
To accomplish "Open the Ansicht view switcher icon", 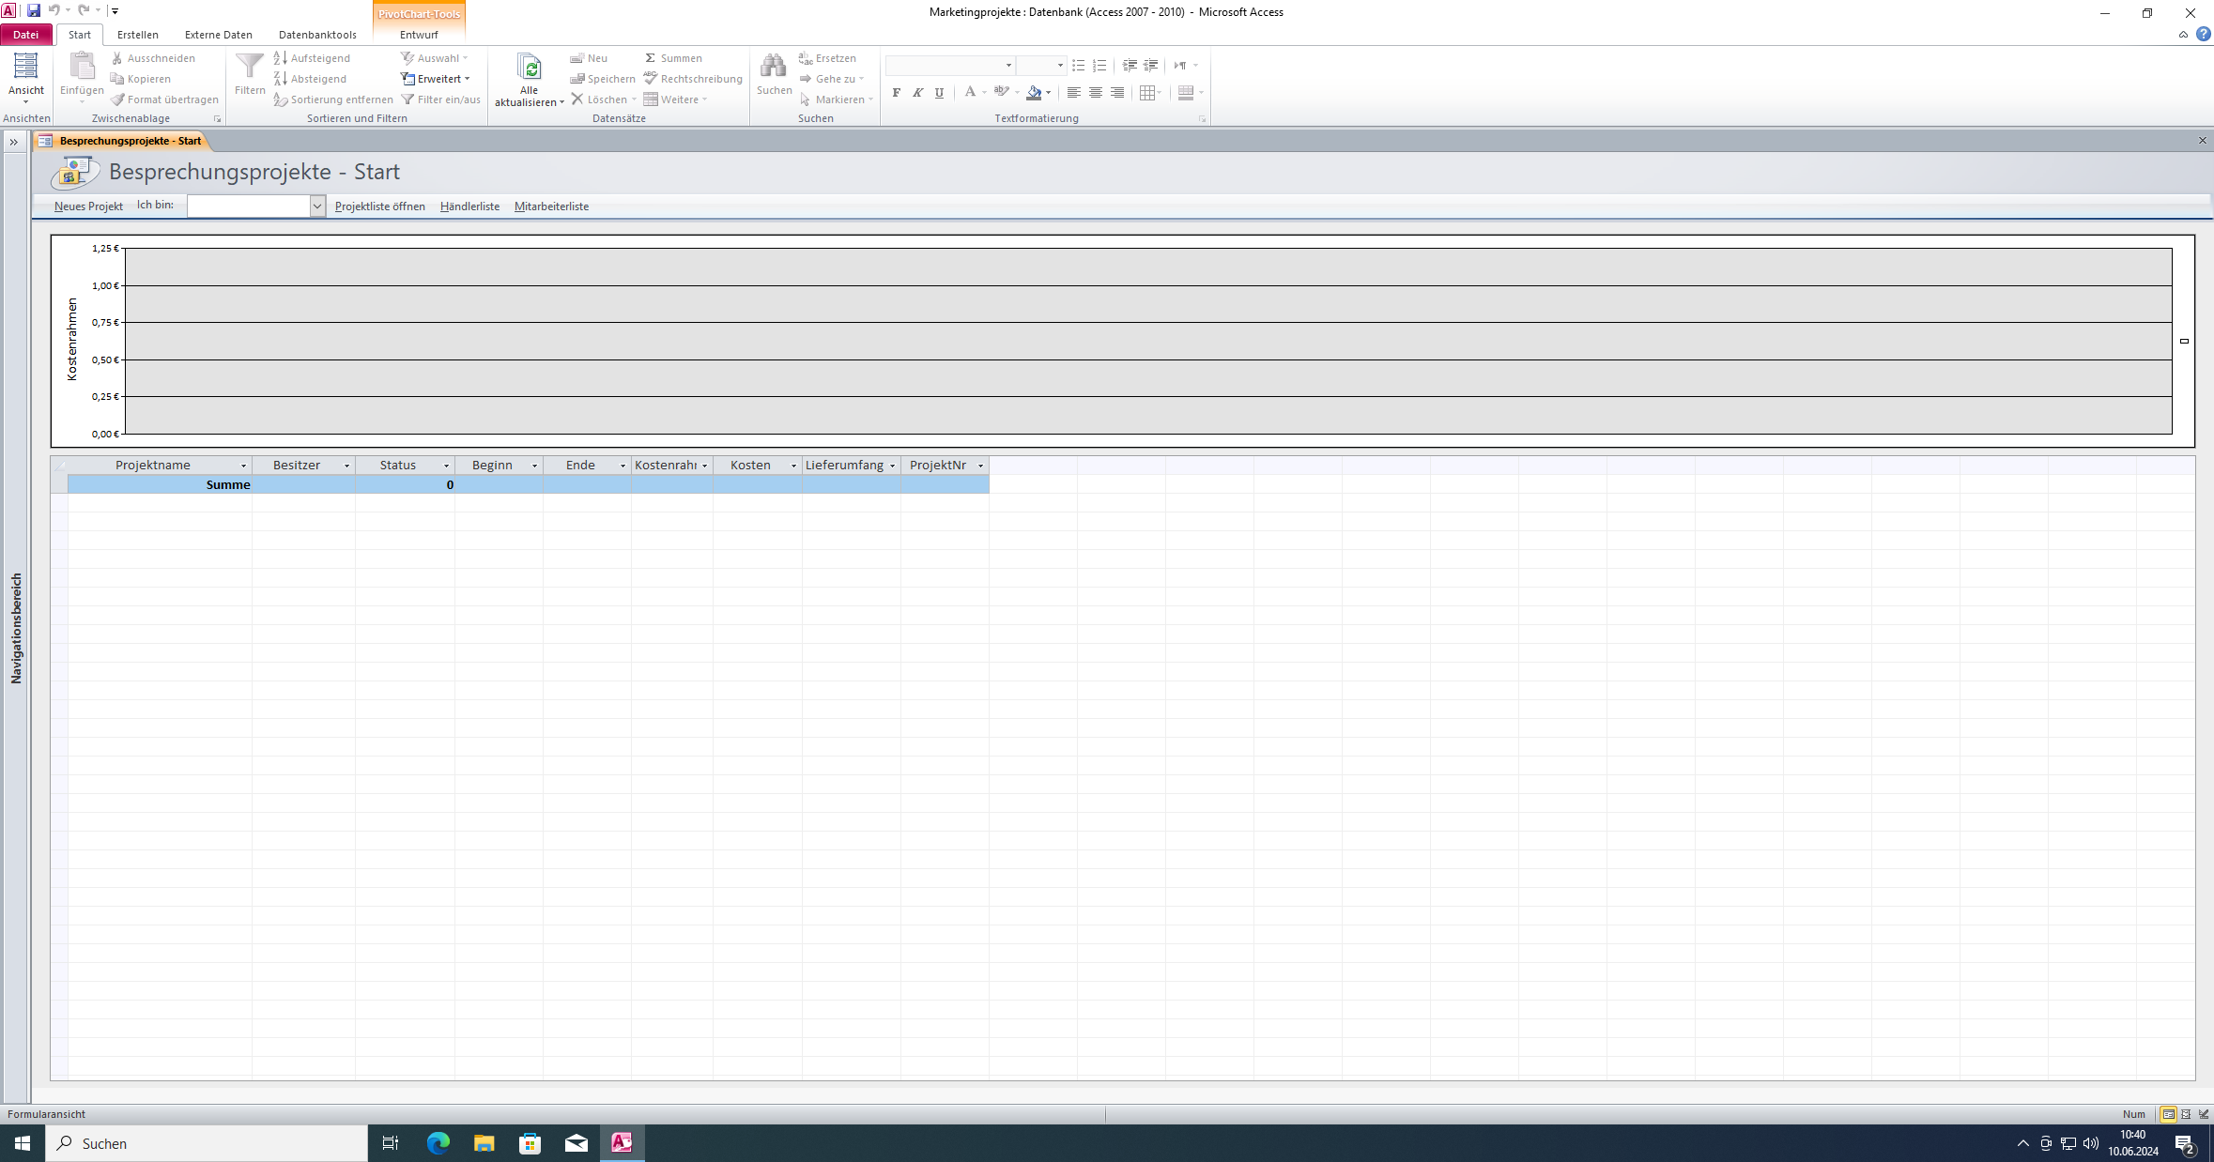I will [x=25, y=68].
